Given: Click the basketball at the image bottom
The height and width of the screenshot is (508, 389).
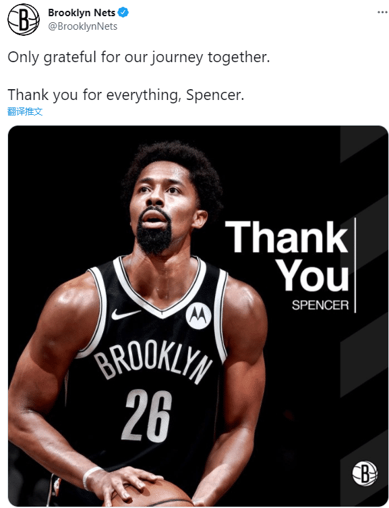Looking at the screenshot, I should tap(152, 494).
